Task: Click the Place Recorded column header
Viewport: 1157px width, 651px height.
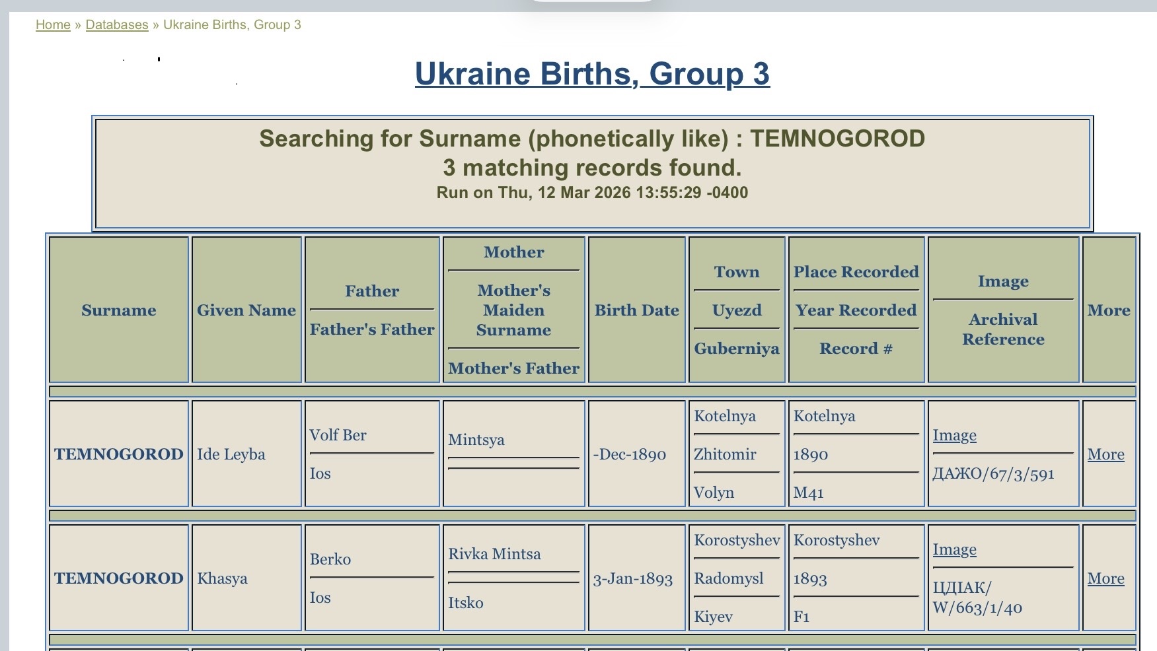Action: pos(856,272)
